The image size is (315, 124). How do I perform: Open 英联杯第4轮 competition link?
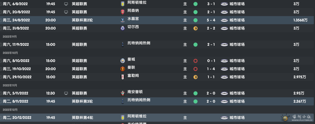[x=82, y=118]
